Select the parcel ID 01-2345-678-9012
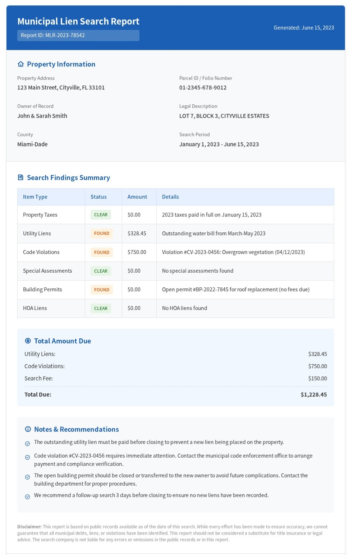Viewport: 353px width, 555px height. pyautogui.click(x=203, y=88)
